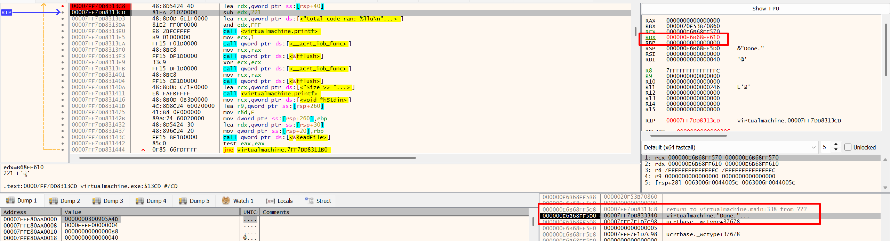
Task: Click the Dump 4 memory icon
Action: pyautogui.click(x=139, y=201)
